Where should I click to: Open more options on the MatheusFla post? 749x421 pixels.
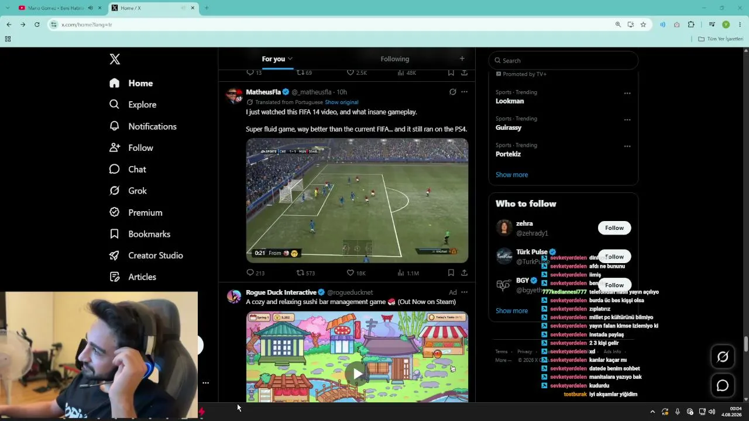pyautogui.click(x=464, y=92)
